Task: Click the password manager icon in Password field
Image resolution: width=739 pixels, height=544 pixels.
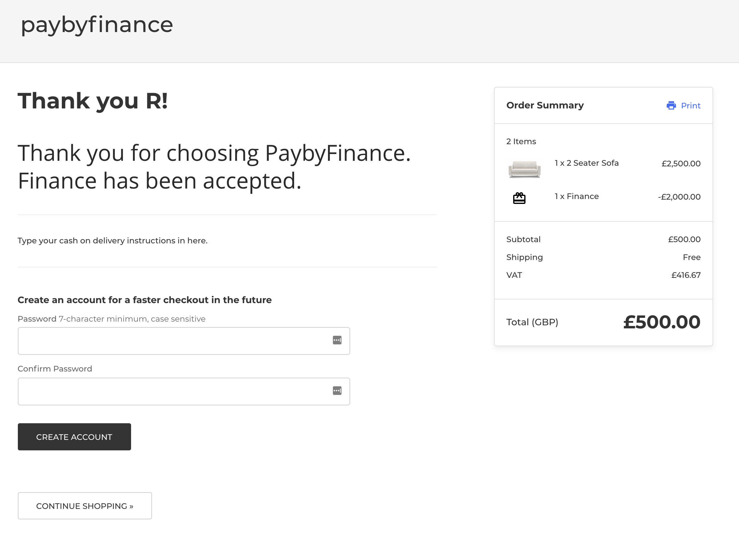Action: pyautogui.click(x=337, y=340)
